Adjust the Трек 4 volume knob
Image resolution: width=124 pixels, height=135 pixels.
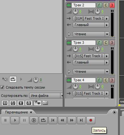[x=75, y=86]
